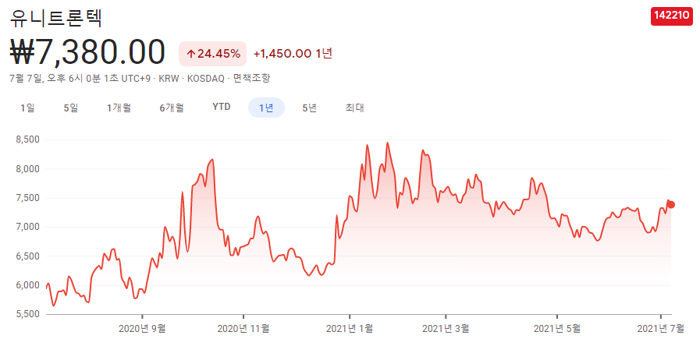Select the 1일 time range tab

point(27,108)
